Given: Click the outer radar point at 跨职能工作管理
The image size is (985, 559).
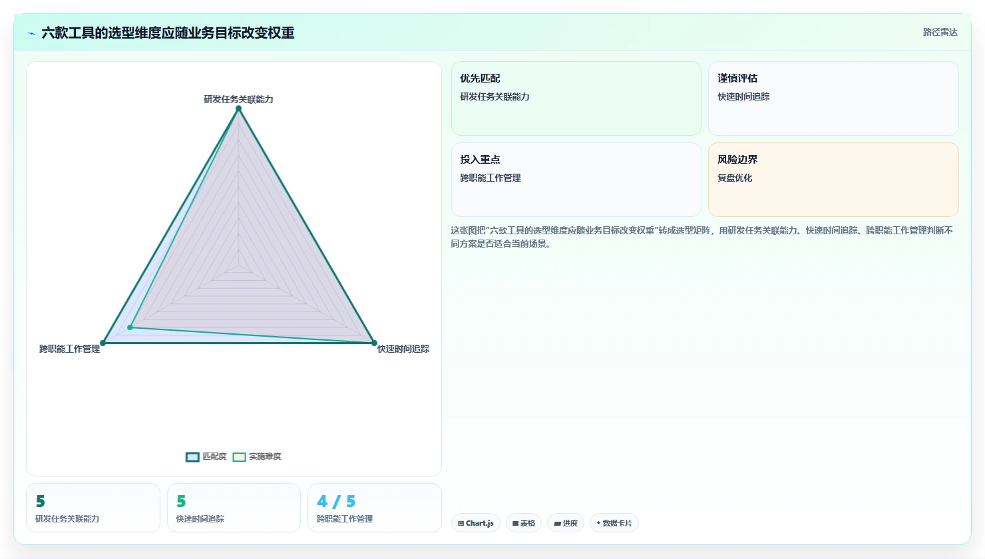Looking at the screenshot, I should pyautogui.click(x=103, y=343).
